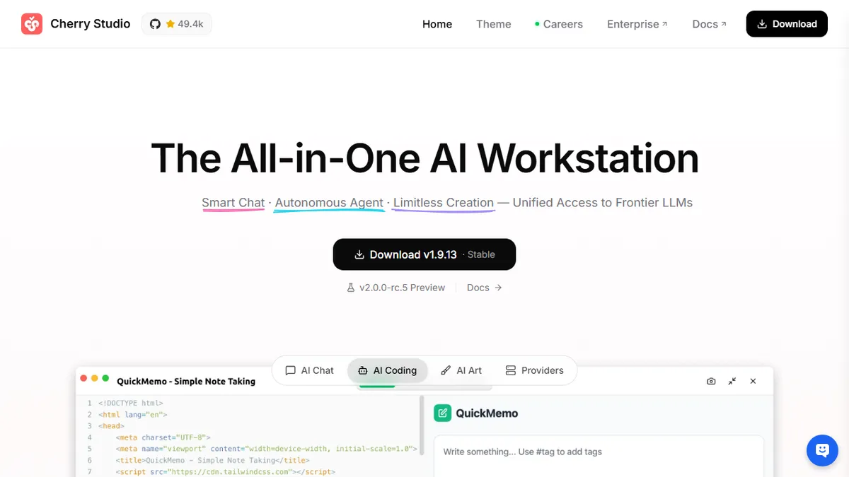The height and width of the screenshot is (477, 849).
Task: Click the green QuickMemo edit icon
Action: click(x=442, y=413)
